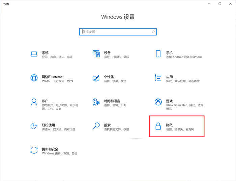Click the 个性化 title text
Screen dimensions: 236x181
coord(109,77)
